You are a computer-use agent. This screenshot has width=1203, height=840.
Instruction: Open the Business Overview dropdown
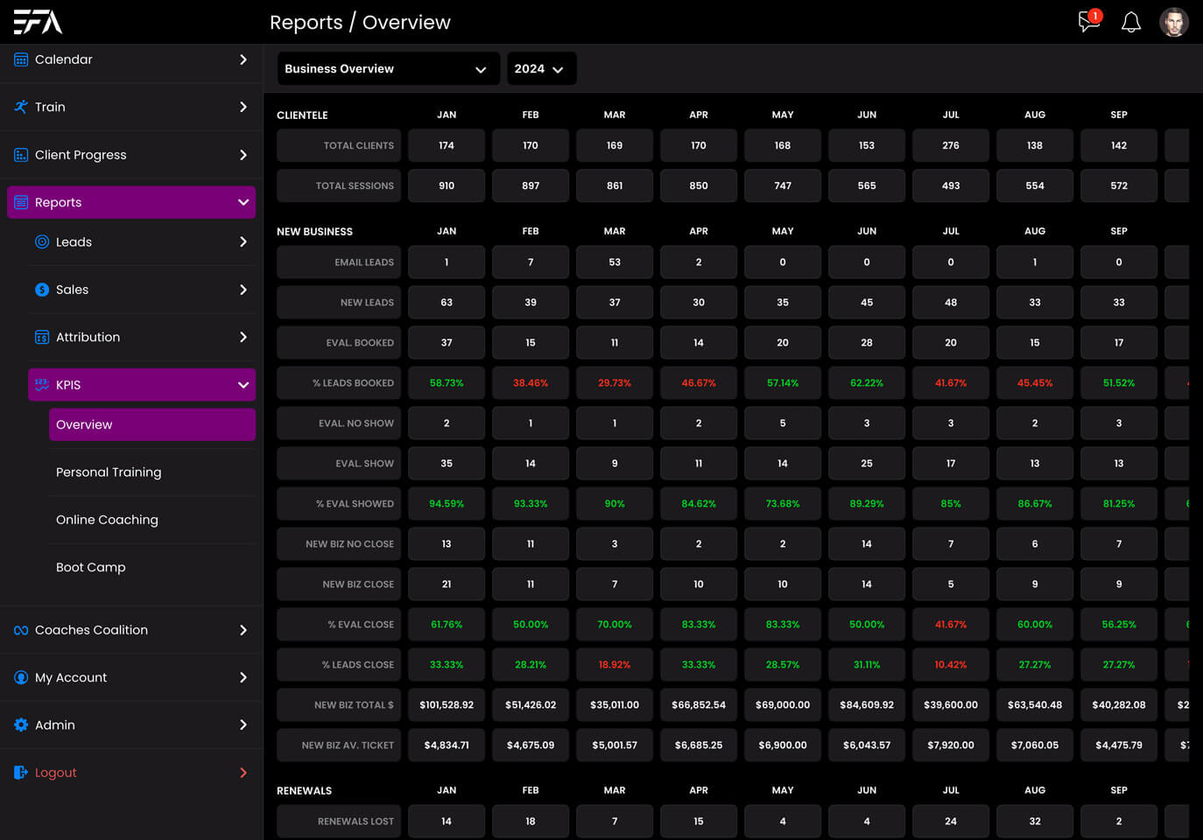point(388,69)
